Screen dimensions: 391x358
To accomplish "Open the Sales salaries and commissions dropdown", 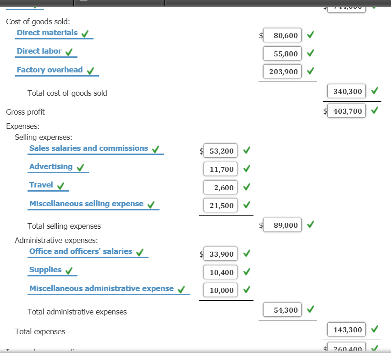I will point(95,149).
